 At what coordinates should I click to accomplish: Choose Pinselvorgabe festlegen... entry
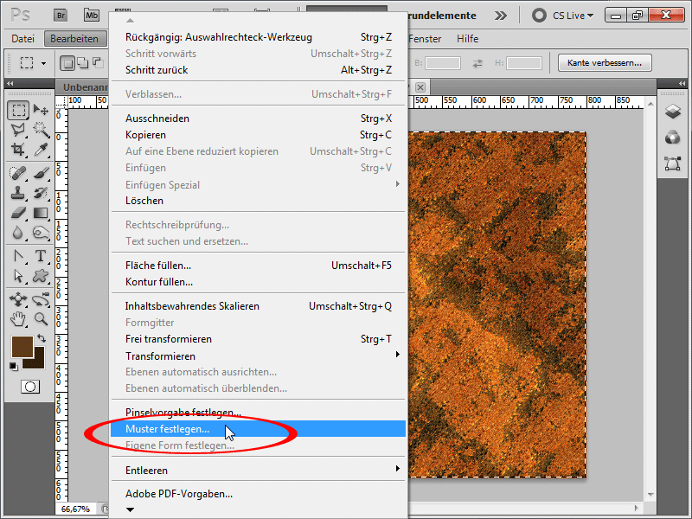pos(258,413)
